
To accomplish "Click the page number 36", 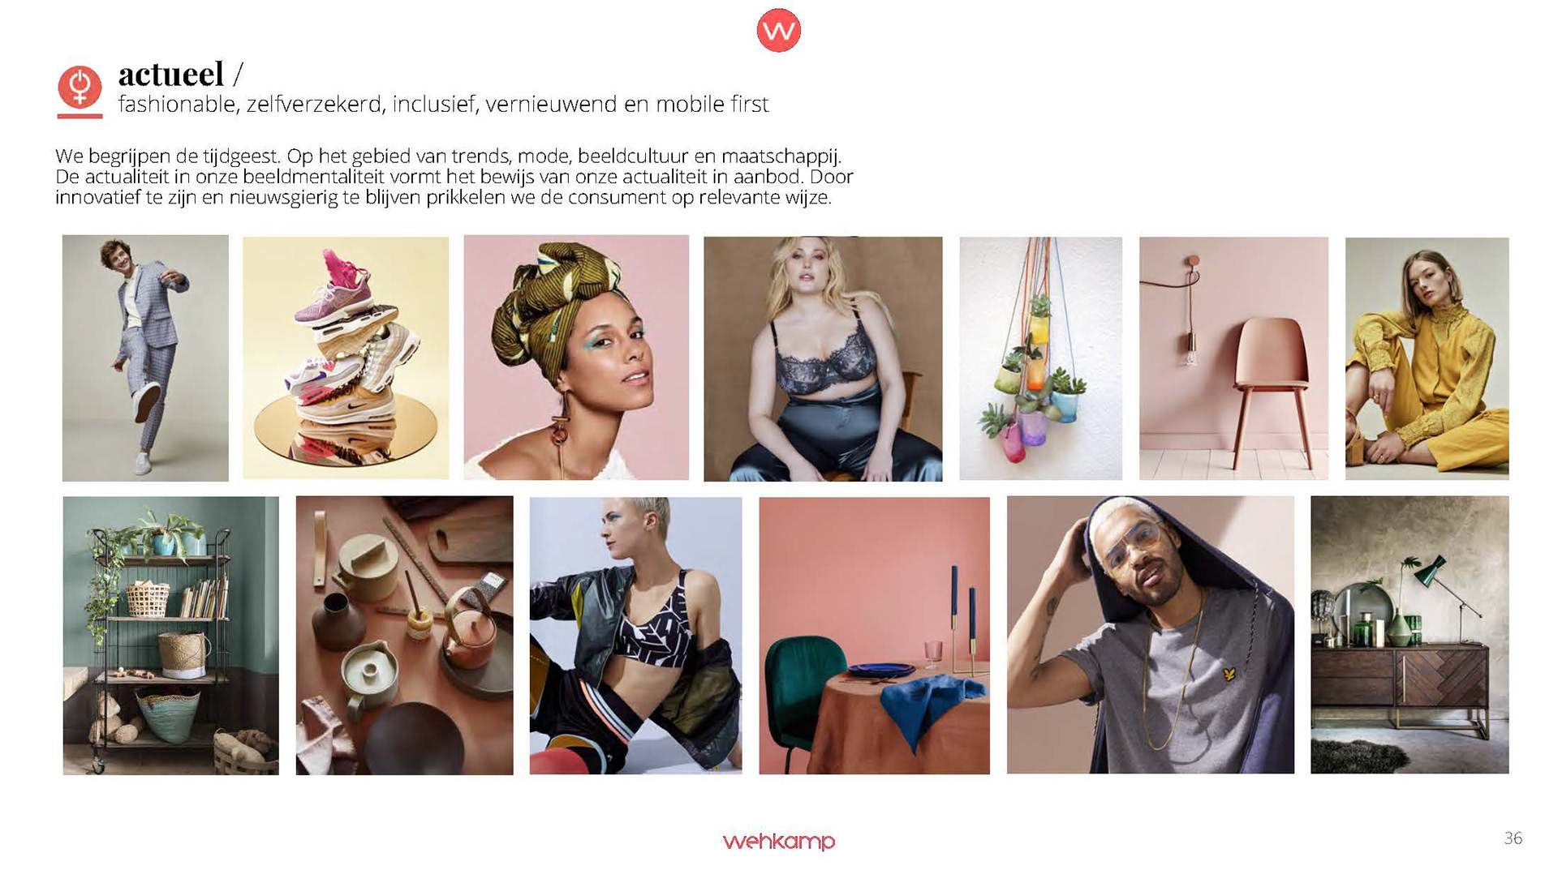I will tap(1513, 838).
